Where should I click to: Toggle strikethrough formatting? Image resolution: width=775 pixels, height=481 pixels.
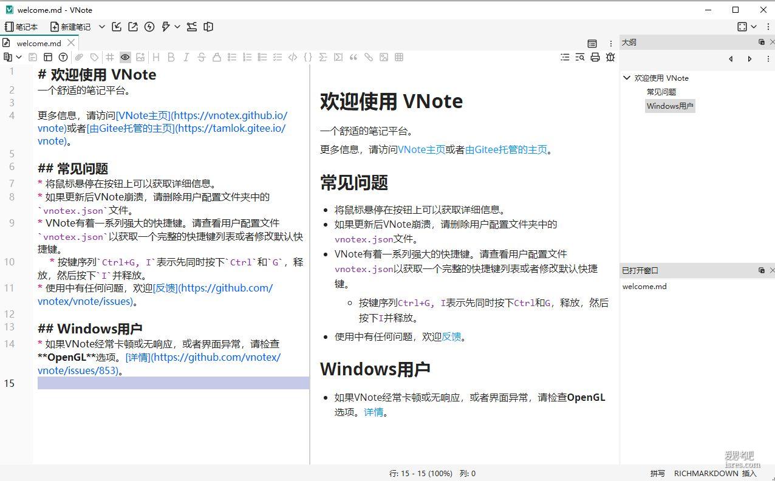click(202, 57)
